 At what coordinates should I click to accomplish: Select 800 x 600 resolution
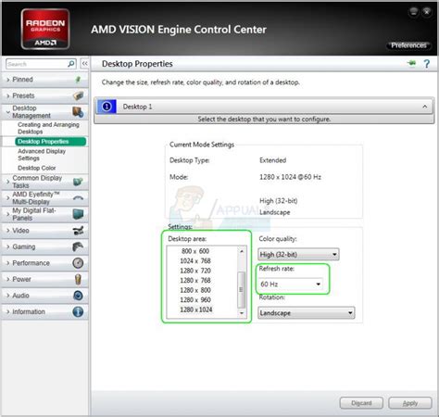[x=195, y=251]
